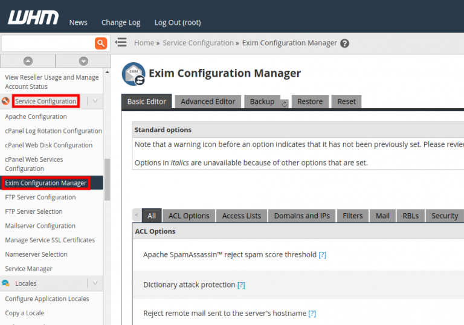Screen dimensions: 464x325
Task: Select the ACL Options tab
Action: coord(188,216)
